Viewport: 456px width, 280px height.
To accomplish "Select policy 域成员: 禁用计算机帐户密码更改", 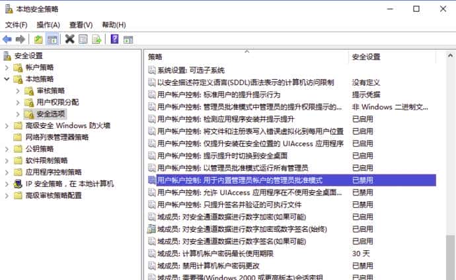I will coord(208,265).
